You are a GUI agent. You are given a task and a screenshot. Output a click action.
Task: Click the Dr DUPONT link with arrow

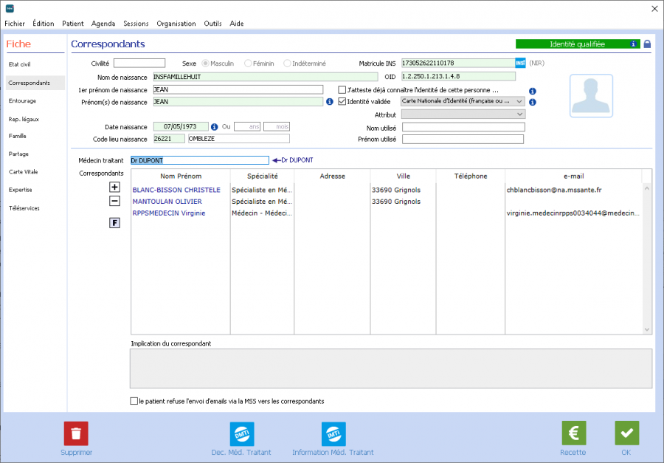click(293, 160)
